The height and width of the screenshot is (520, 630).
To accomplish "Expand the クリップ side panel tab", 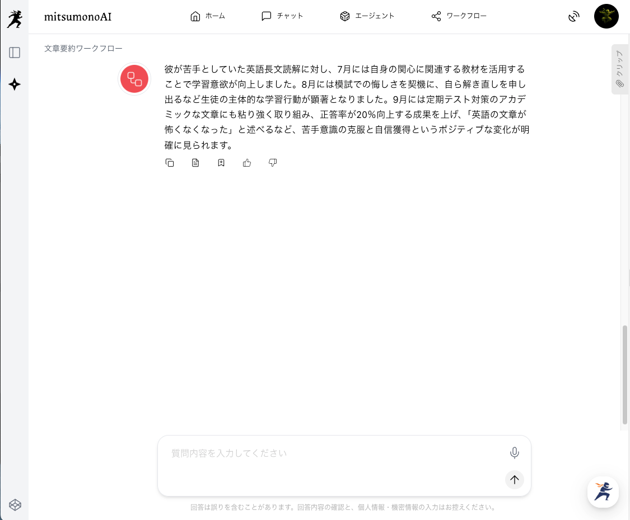I will point(620,69).
